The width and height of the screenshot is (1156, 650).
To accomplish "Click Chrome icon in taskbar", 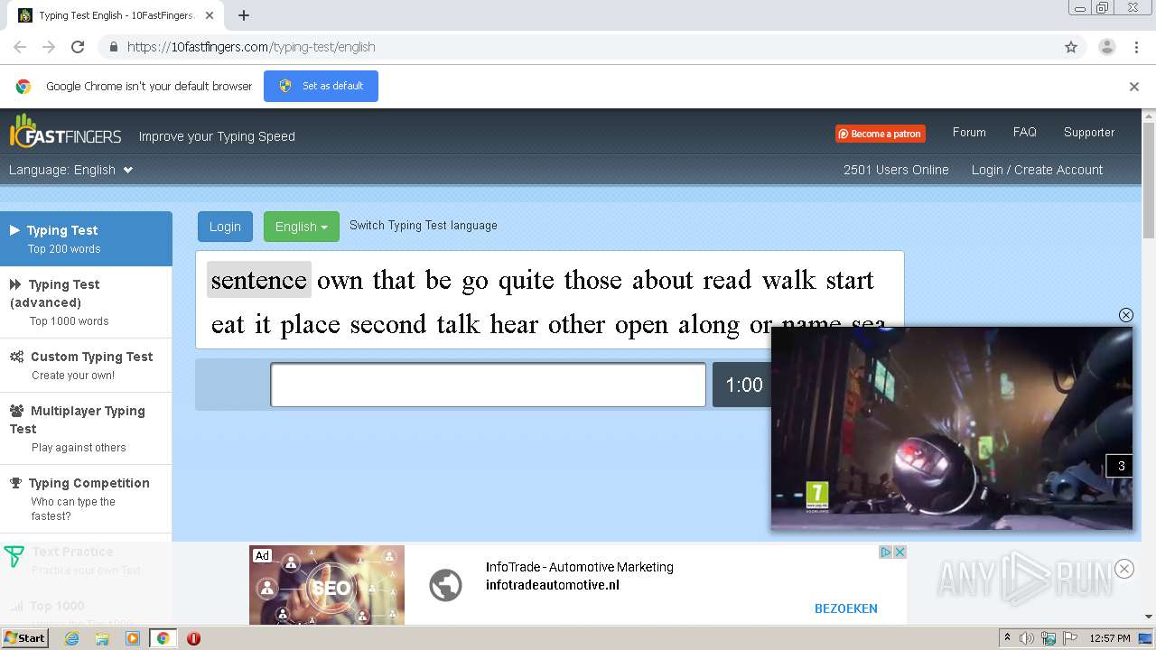I will point(163,638).
